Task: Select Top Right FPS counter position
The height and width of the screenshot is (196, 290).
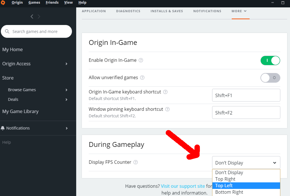Action: click(246, 179)
